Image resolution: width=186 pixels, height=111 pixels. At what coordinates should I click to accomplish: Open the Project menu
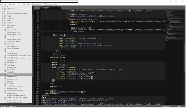pos(40,4)
